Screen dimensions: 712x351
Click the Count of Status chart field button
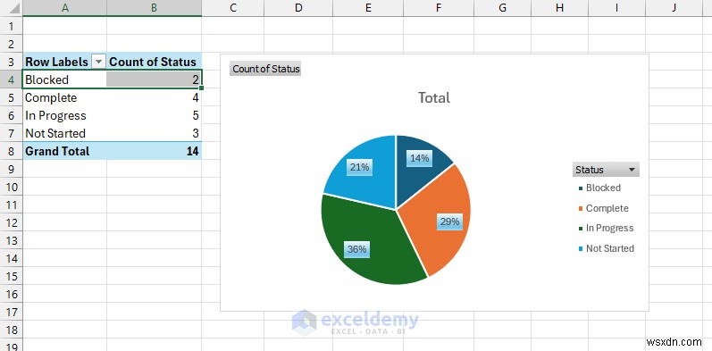(265, 69)
